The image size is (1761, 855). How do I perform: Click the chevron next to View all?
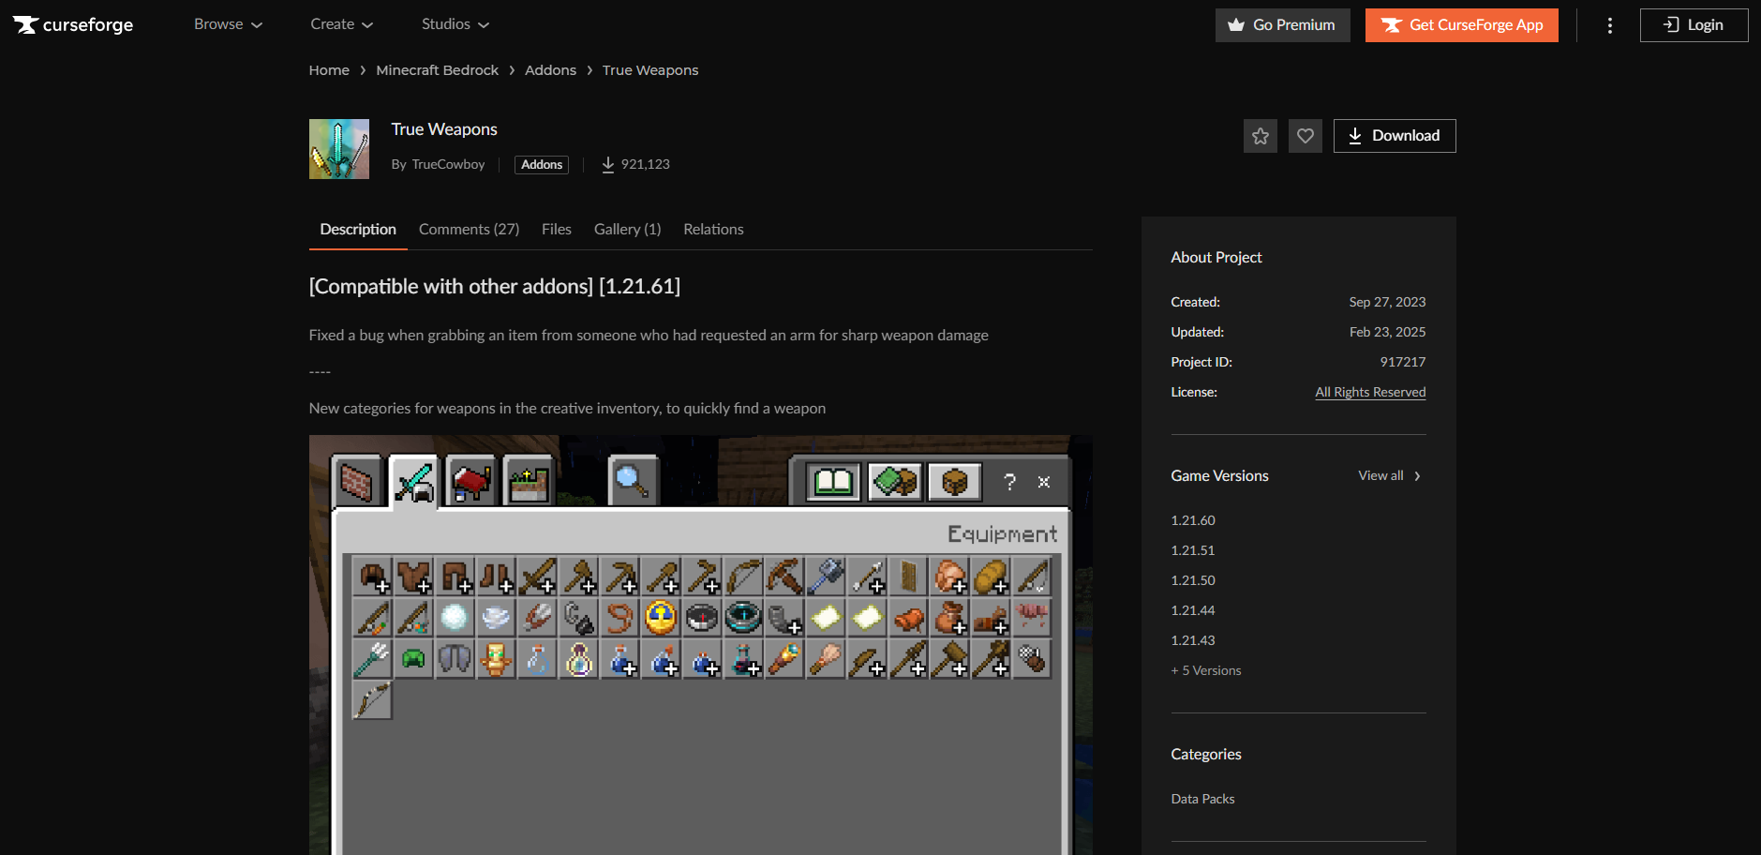(x=1417, y=475)
